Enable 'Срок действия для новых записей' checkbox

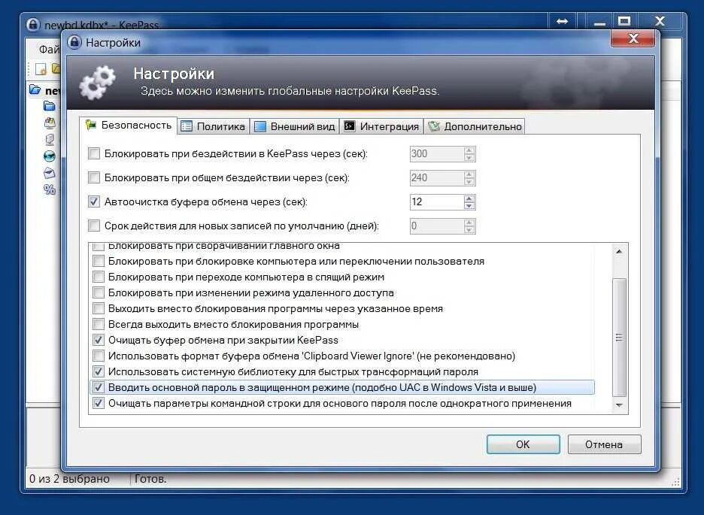pos(94,226)
